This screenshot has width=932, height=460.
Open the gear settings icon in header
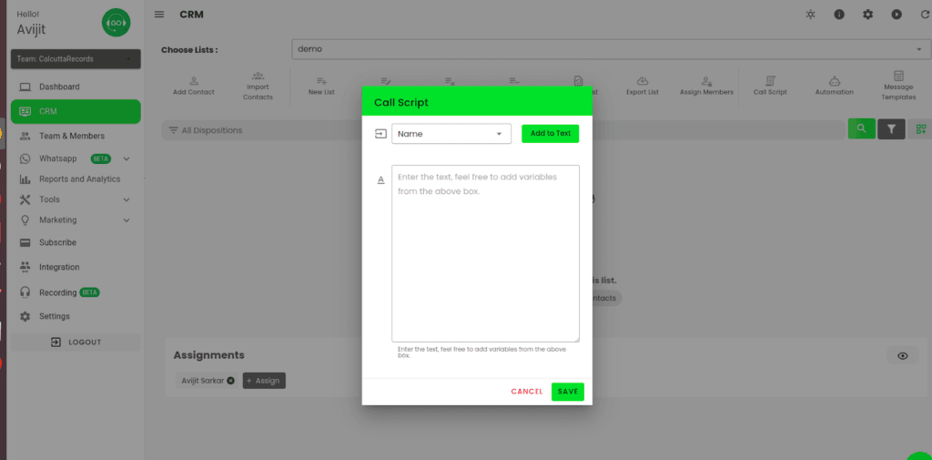tap(867, 15)
